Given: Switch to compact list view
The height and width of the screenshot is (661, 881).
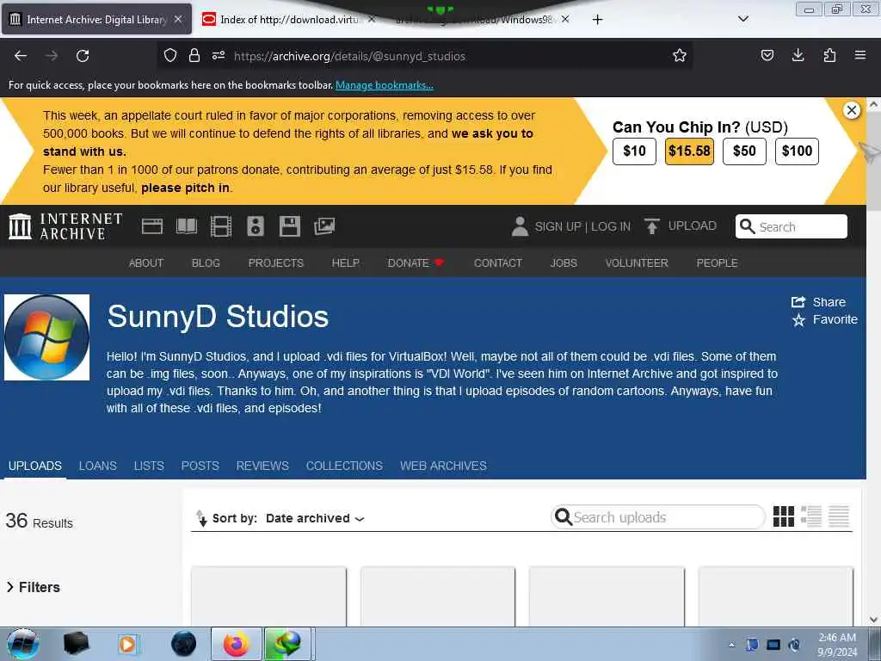Looking at the screenshot, I should [839, 516].
